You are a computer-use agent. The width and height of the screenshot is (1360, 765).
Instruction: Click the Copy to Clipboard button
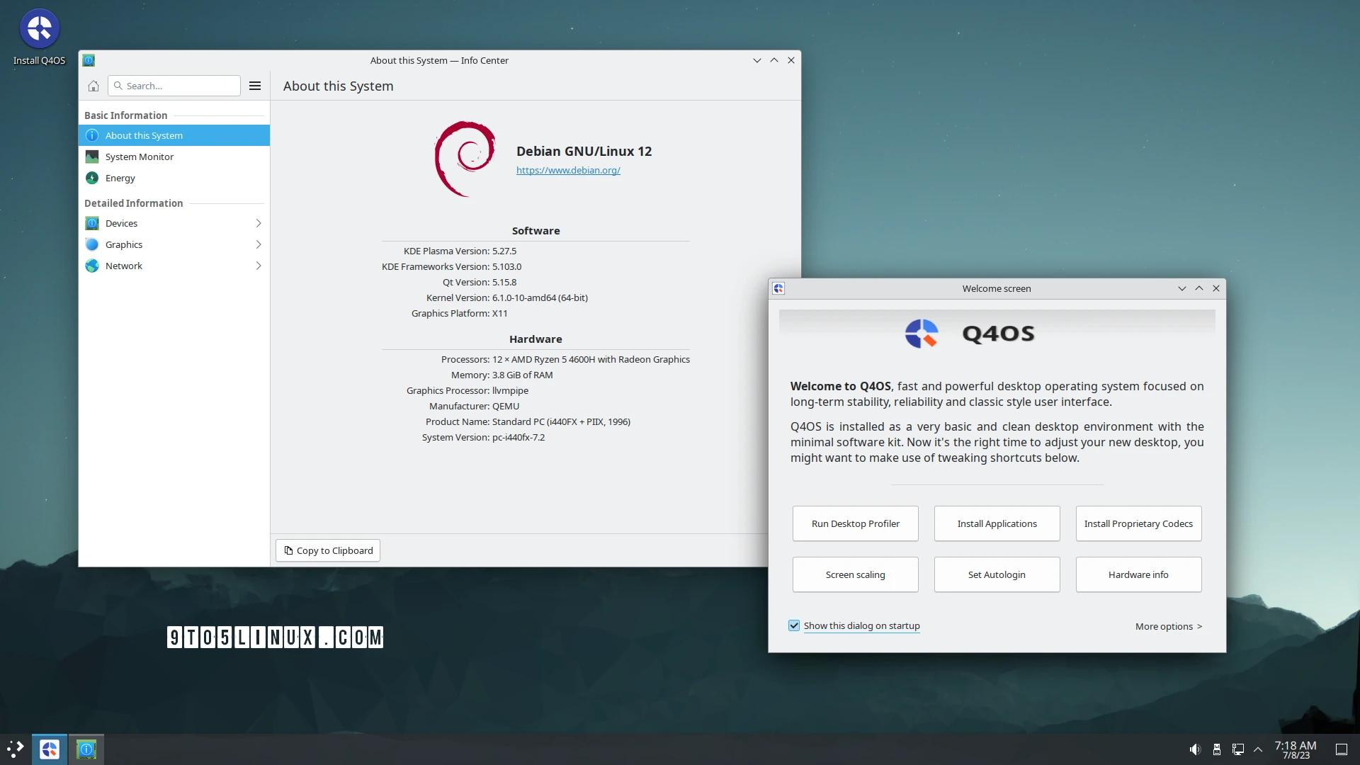click(327, 550)
